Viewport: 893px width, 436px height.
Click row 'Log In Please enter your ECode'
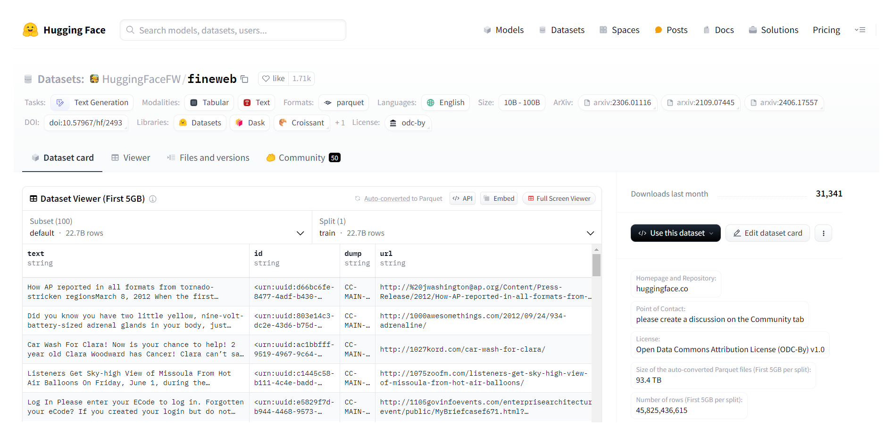tap(307, 407)
